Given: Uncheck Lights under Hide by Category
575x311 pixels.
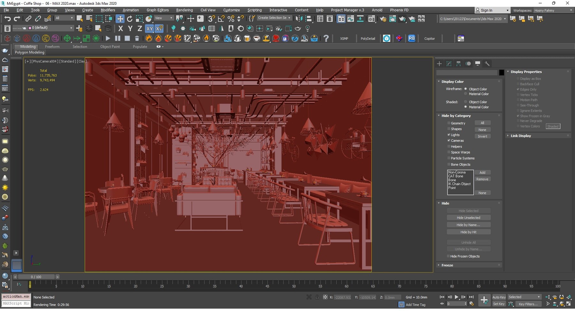Looking at the screenshot, I should [x=449, y=135].
